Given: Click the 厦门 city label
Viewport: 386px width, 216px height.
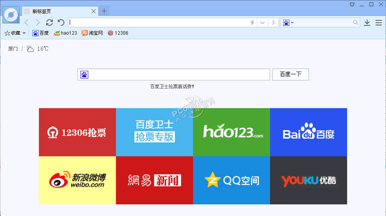Looking at the screenshot, I should (x=13, y=49).
